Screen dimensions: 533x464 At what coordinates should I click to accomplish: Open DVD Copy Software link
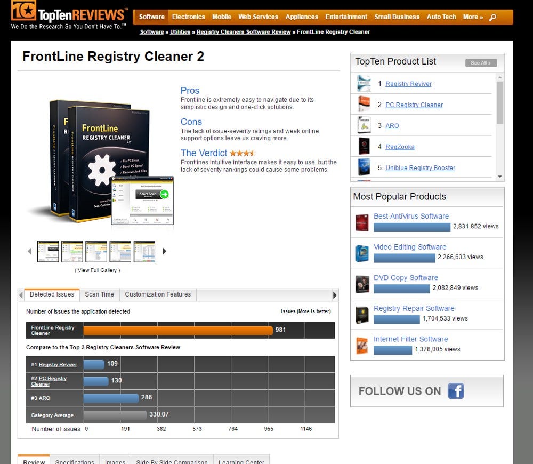pyautogui.click(x=406, y=277)
